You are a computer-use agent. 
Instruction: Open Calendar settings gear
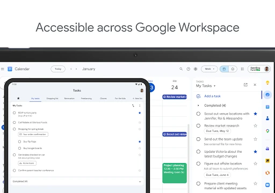[x=196, y=69]
